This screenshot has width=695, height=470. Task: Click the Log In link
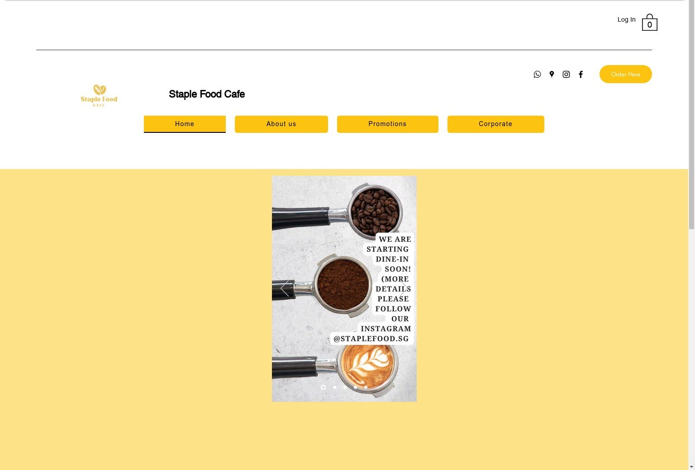pyautogui.click(x=627, y=19)
